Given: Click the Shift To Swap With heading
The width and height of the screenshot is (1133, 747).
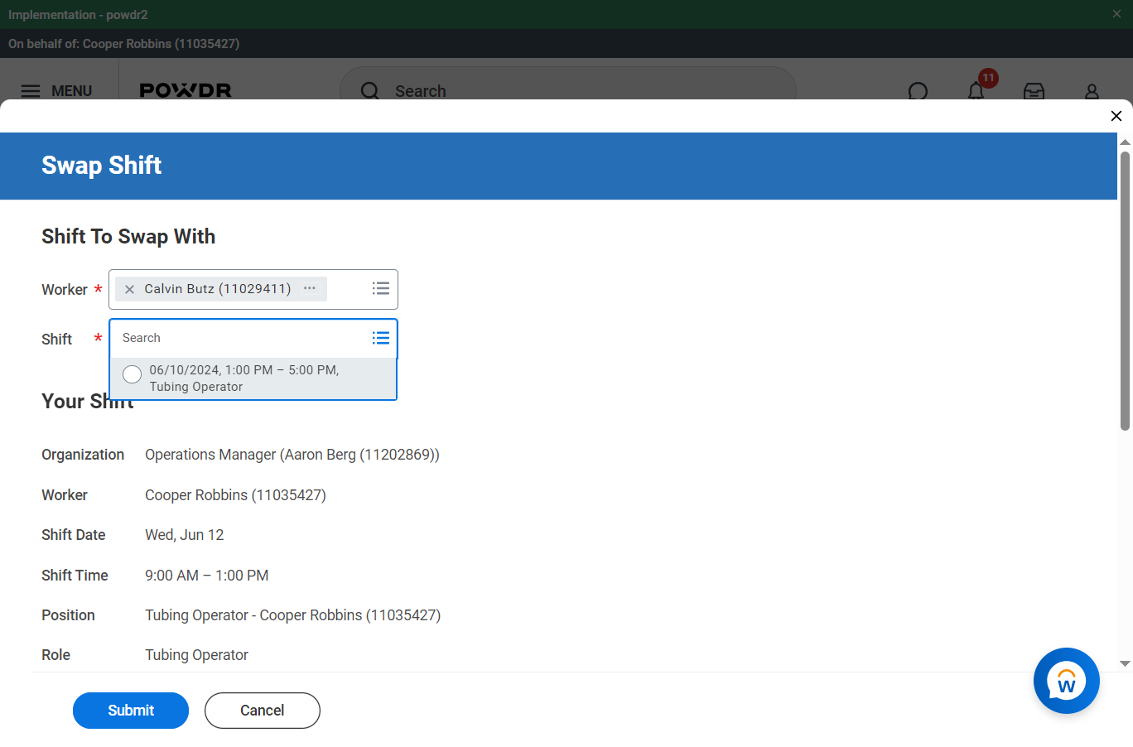Looking at the screenshot, I should coord(128,237).
